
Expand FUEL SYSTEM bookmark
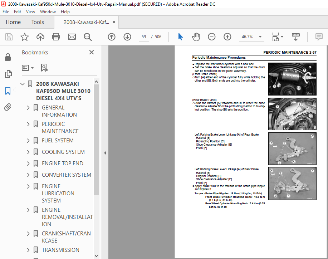[x=28, y=141]
